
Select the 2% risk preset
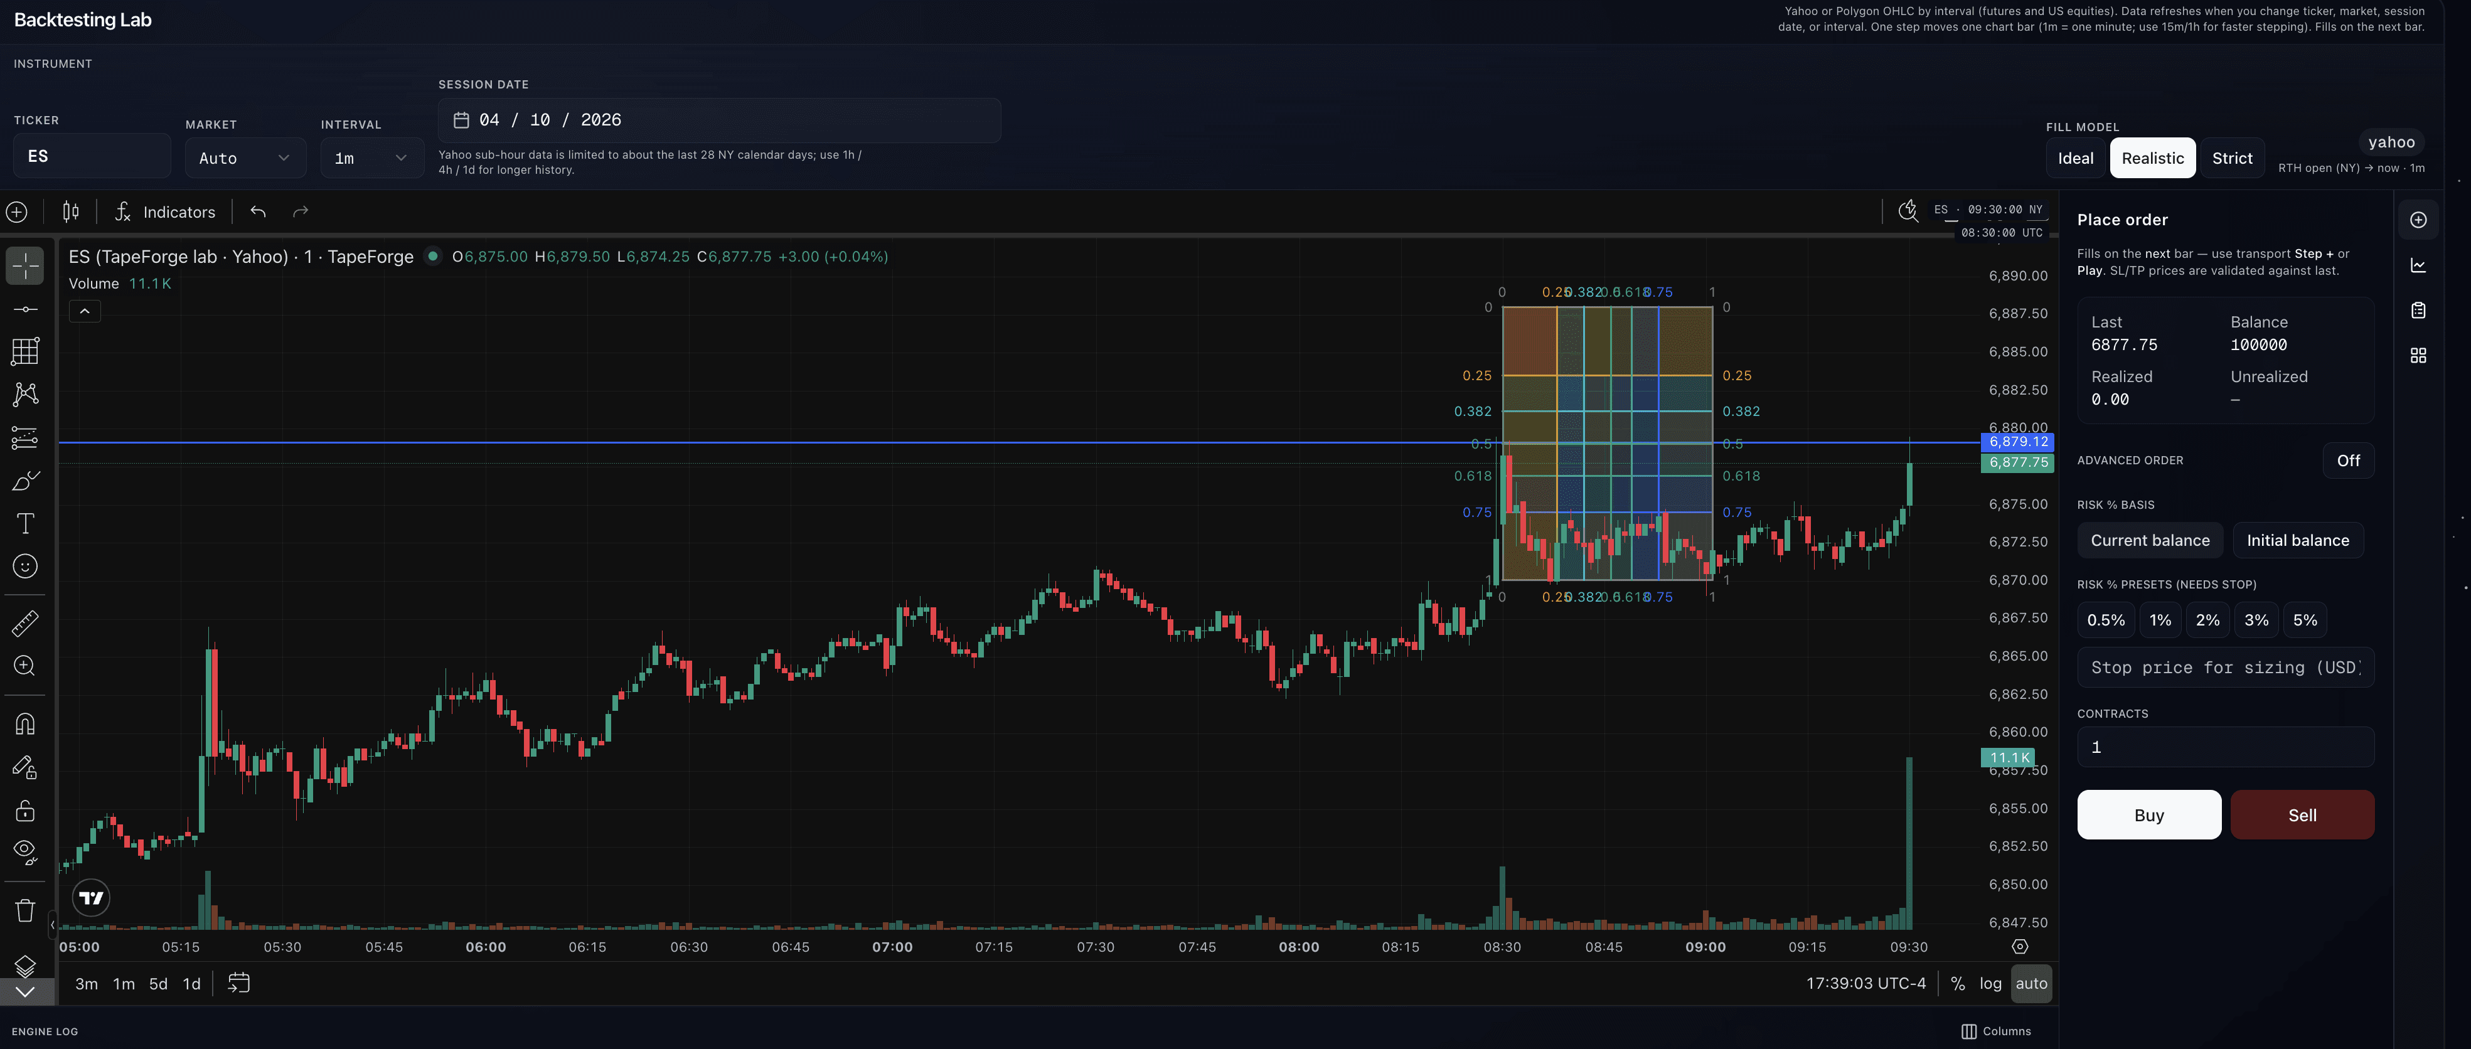tap(2207, 620)
